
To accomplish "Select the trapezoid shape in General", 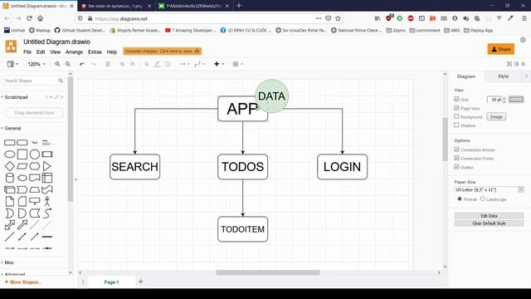I will [35, 189].
